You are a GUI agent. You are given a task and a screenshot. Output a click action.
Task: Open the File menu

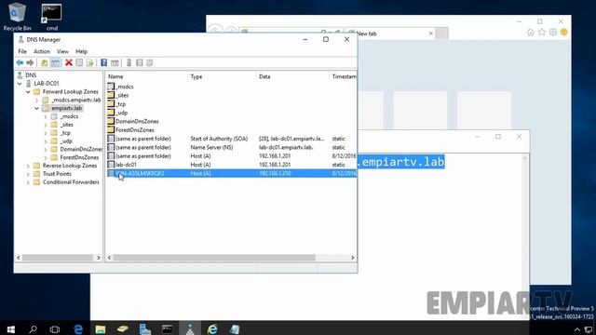pos(22,51)
